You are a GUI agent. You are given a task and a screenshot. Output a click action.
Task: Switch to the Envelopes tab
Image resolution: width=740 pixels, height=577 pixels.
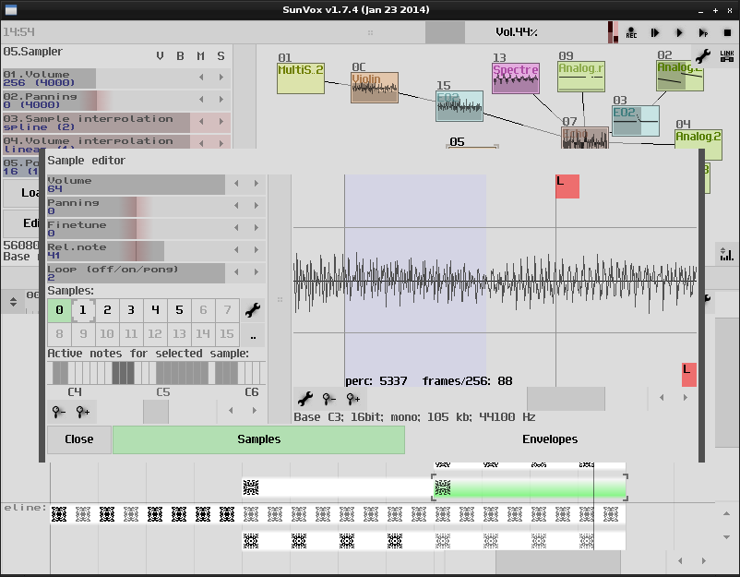pos(549,439)
